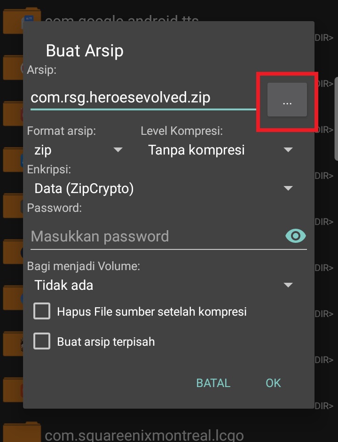This screenshot has height=442, width=338.
Task: Enable Buat arsip terpisah checkbox
Action: click(42, 341)
